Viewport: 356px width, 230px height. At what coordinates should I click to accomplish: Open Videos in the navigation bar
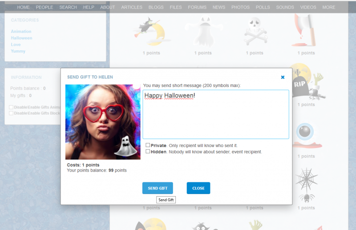[308, 7]
